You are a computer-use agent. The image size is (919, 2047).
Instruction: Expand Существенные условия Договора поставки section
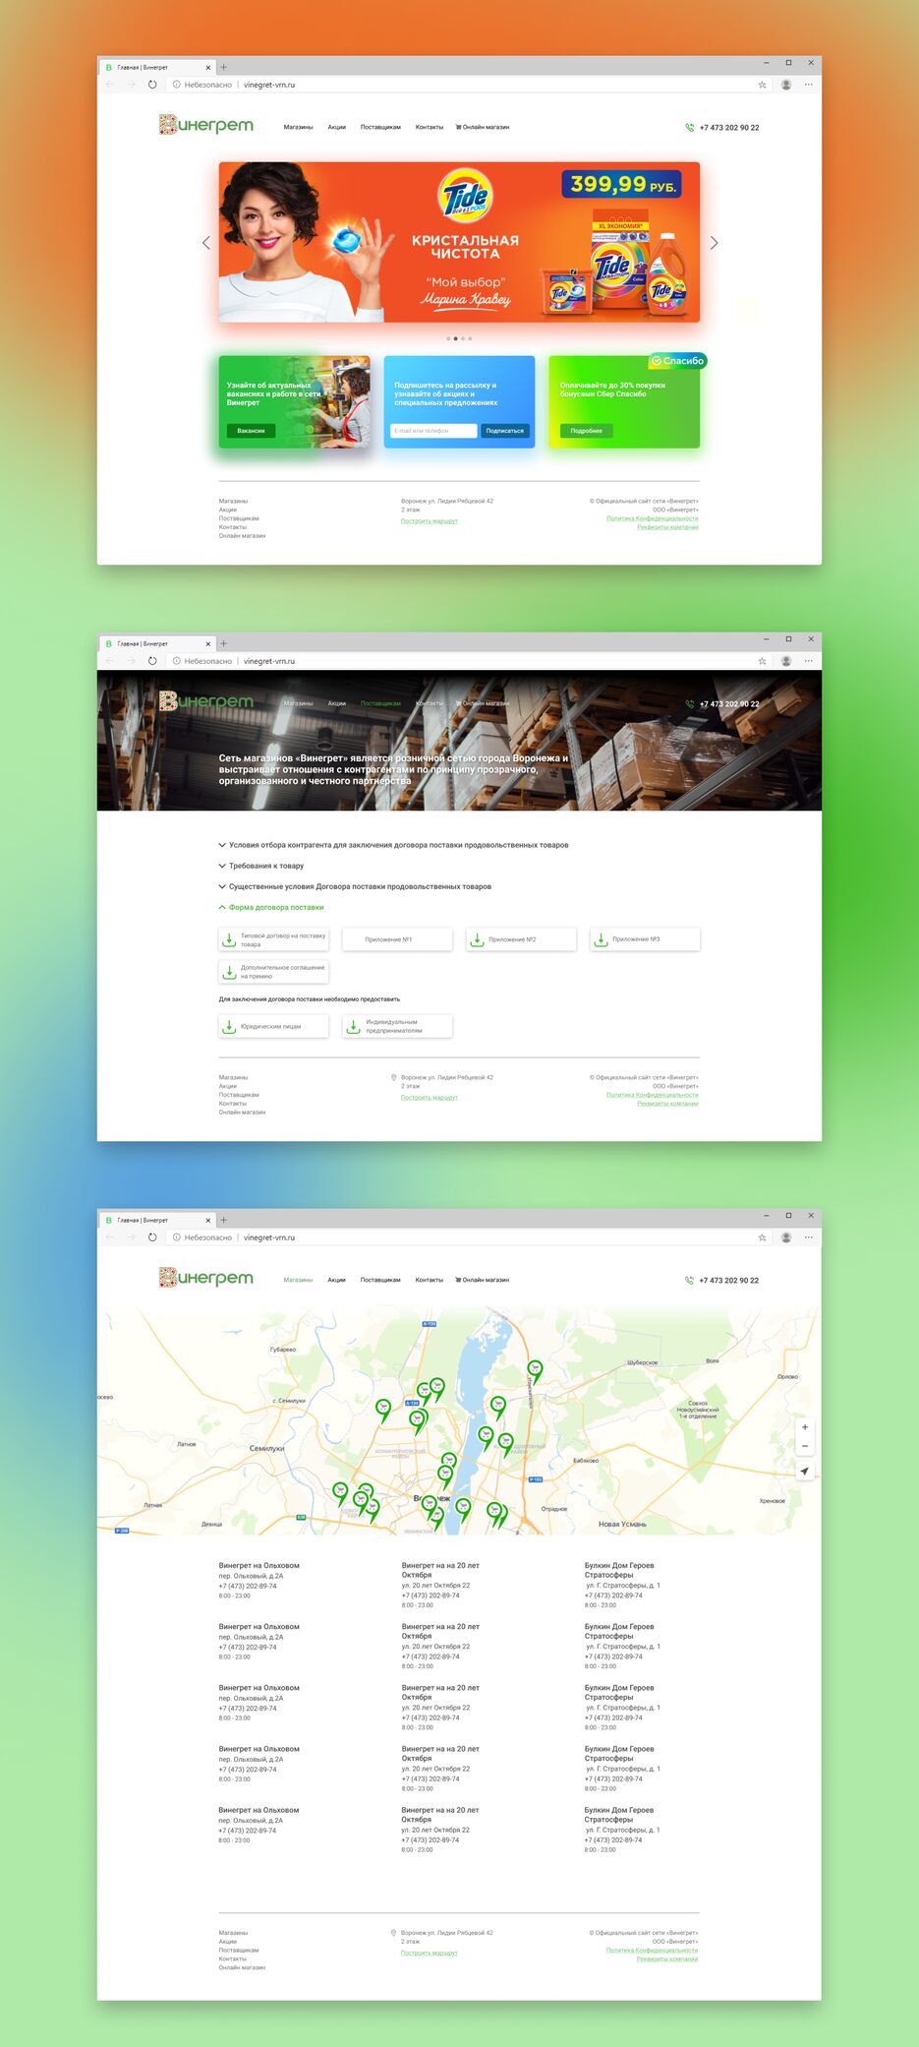coord(355,886)
